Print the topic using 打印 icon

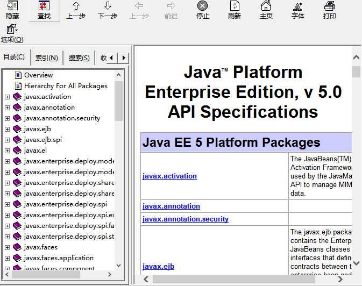coord(330,10)
